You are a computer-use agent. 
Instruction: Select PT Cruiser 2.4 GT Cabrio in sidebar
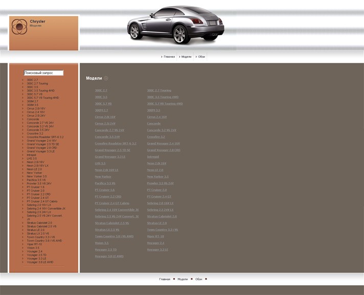[x=42, y=202]
